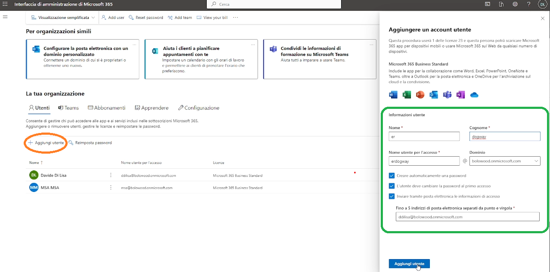Switch to the Abbonamenti tab
This screenshot has width=550, height=272.
(x=106, y=108)
